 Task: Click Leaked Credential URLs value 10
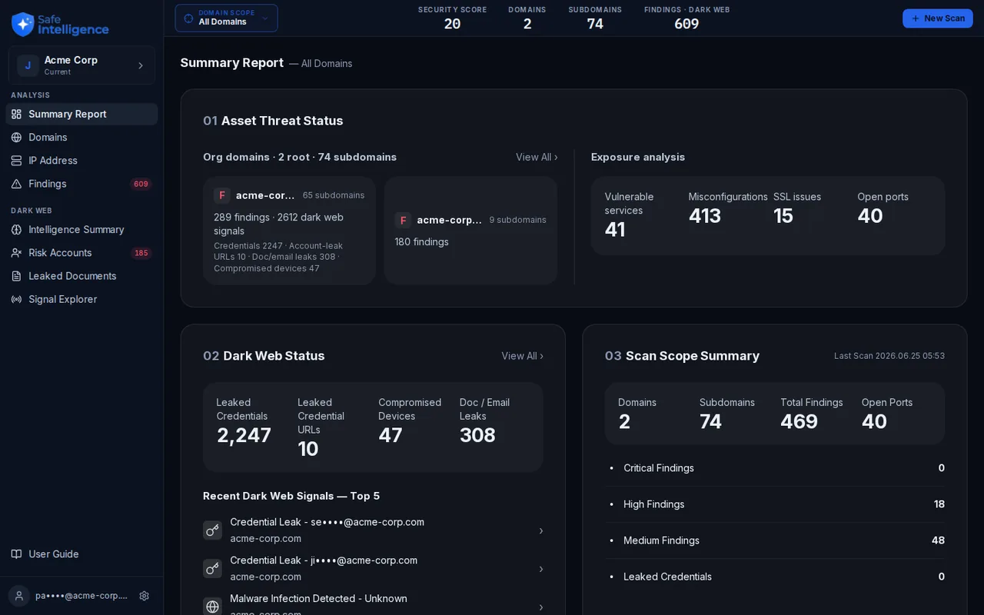coord(307,449)
